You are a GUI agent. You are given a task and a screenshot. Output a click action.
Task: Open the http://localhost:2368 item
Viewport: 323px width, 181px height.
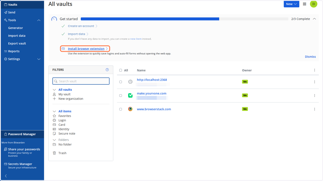point(152,80)
